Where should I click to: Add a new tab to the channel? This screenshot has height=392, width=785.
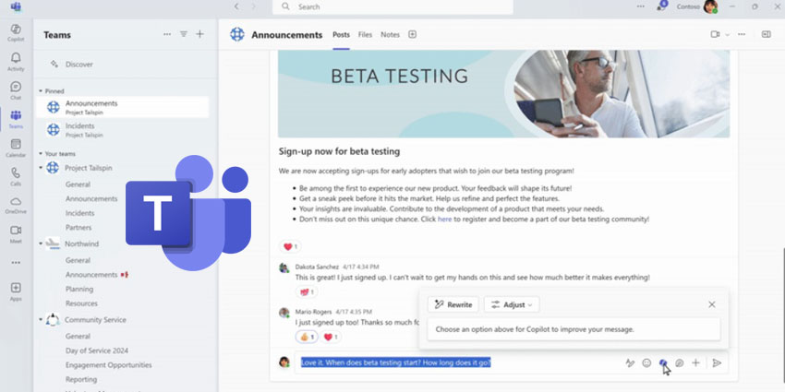(412, 34)
